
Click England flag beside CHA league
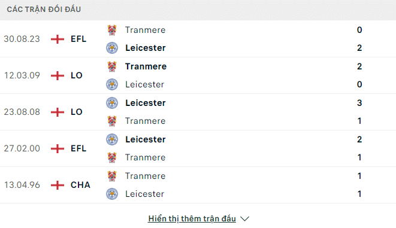[58, 185]
